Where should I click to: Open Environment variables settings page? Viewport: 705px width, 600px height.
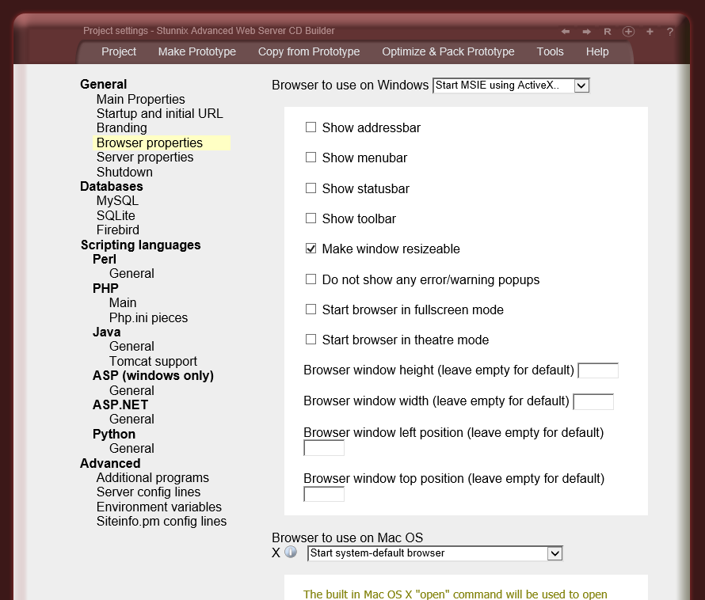pos(158,507)
